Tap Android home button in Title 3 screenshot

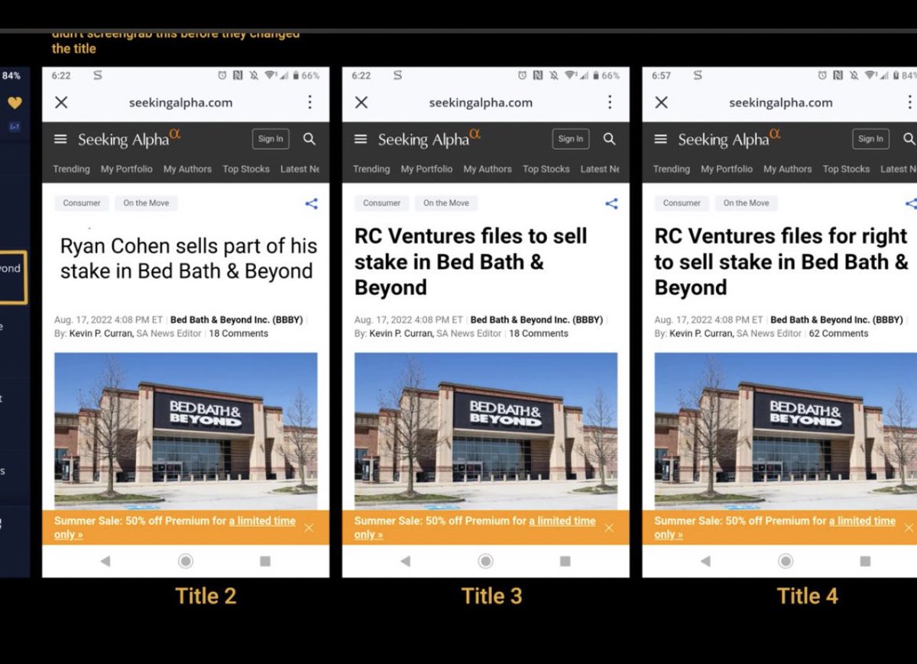tap(485, 561)
